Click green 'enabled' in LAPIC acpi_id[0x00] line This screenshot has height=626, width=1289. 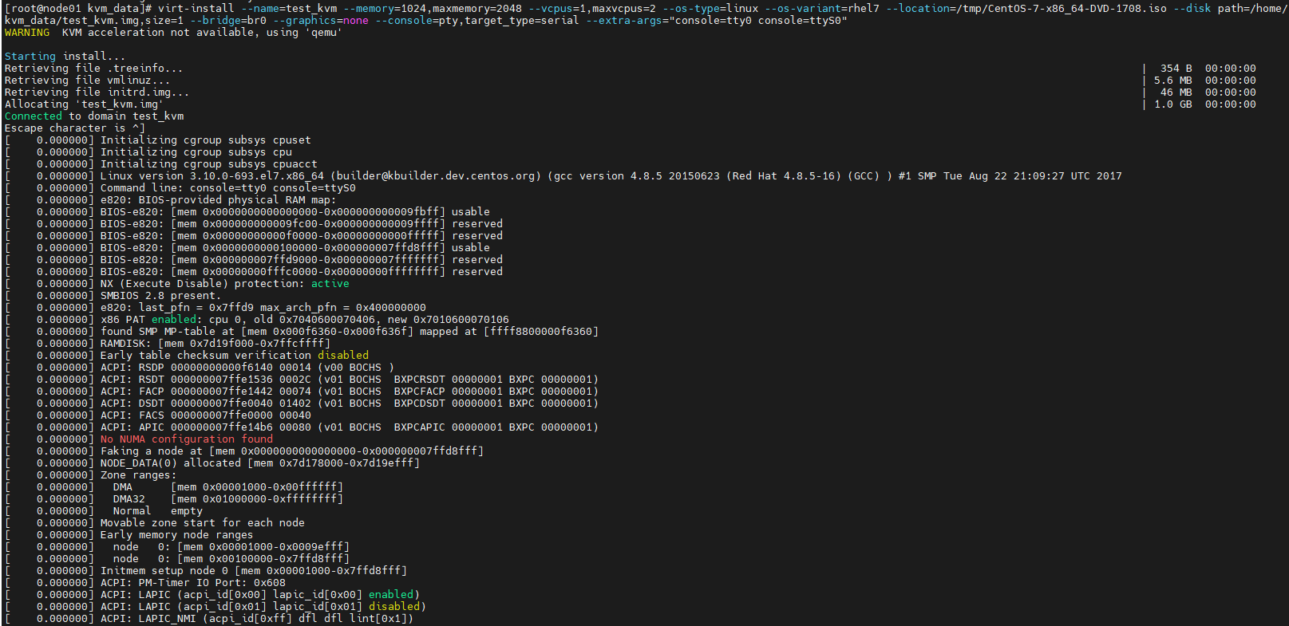point(390,594)
